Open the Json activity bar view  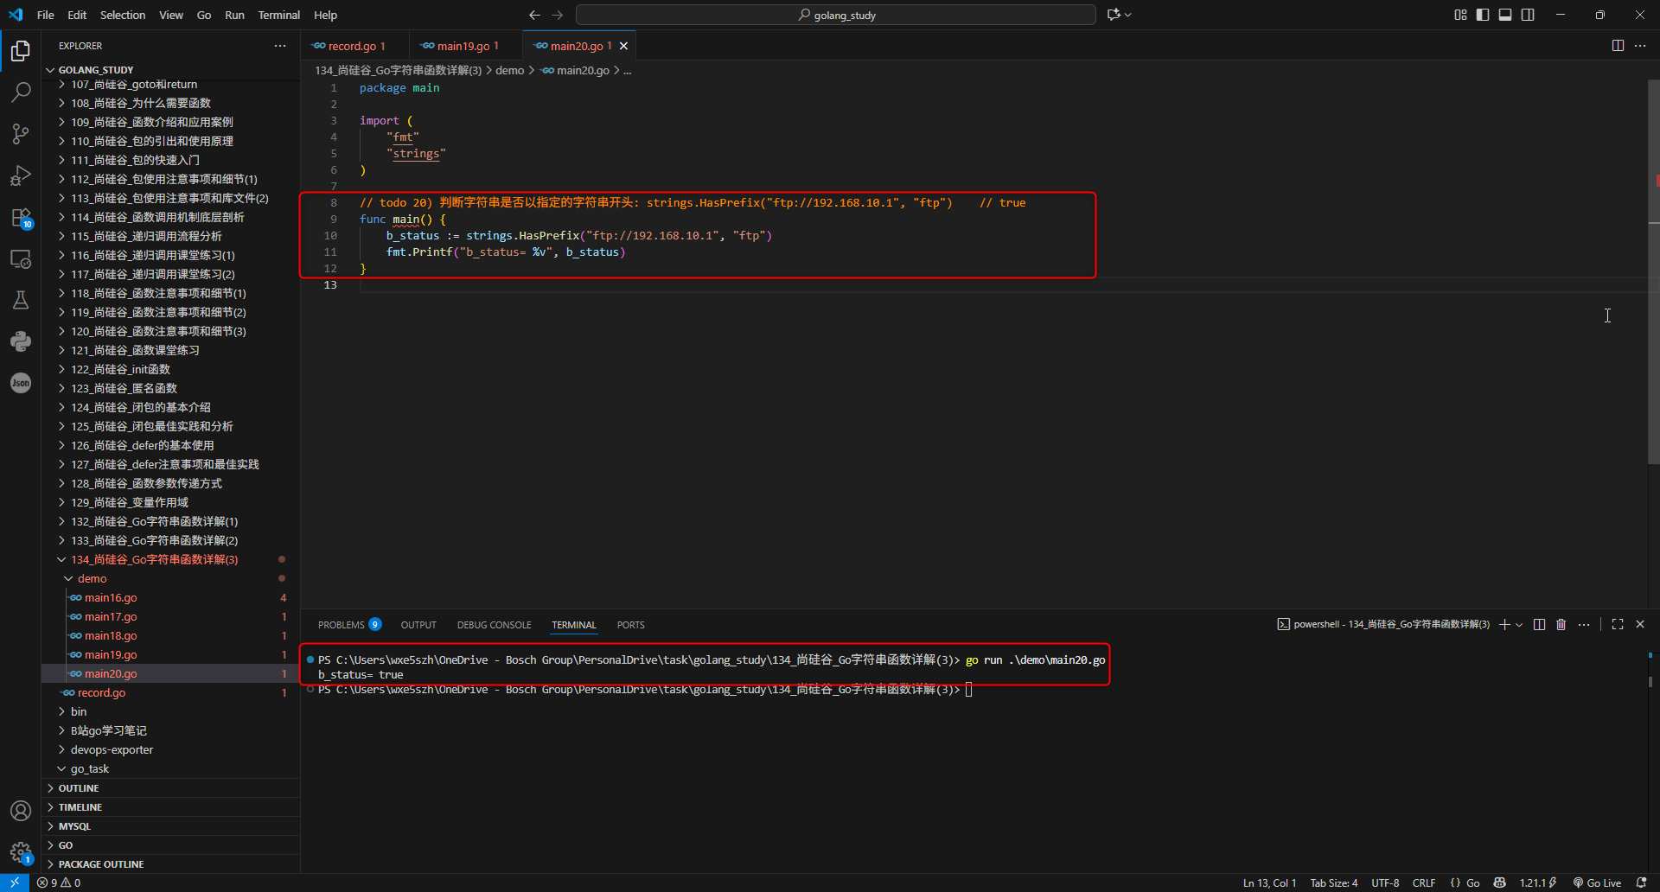[21, 383]
